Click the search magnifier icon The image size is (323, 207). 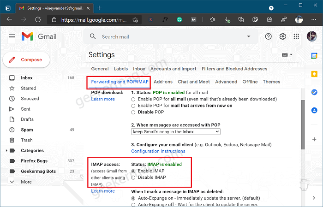[x=93, y=36]
